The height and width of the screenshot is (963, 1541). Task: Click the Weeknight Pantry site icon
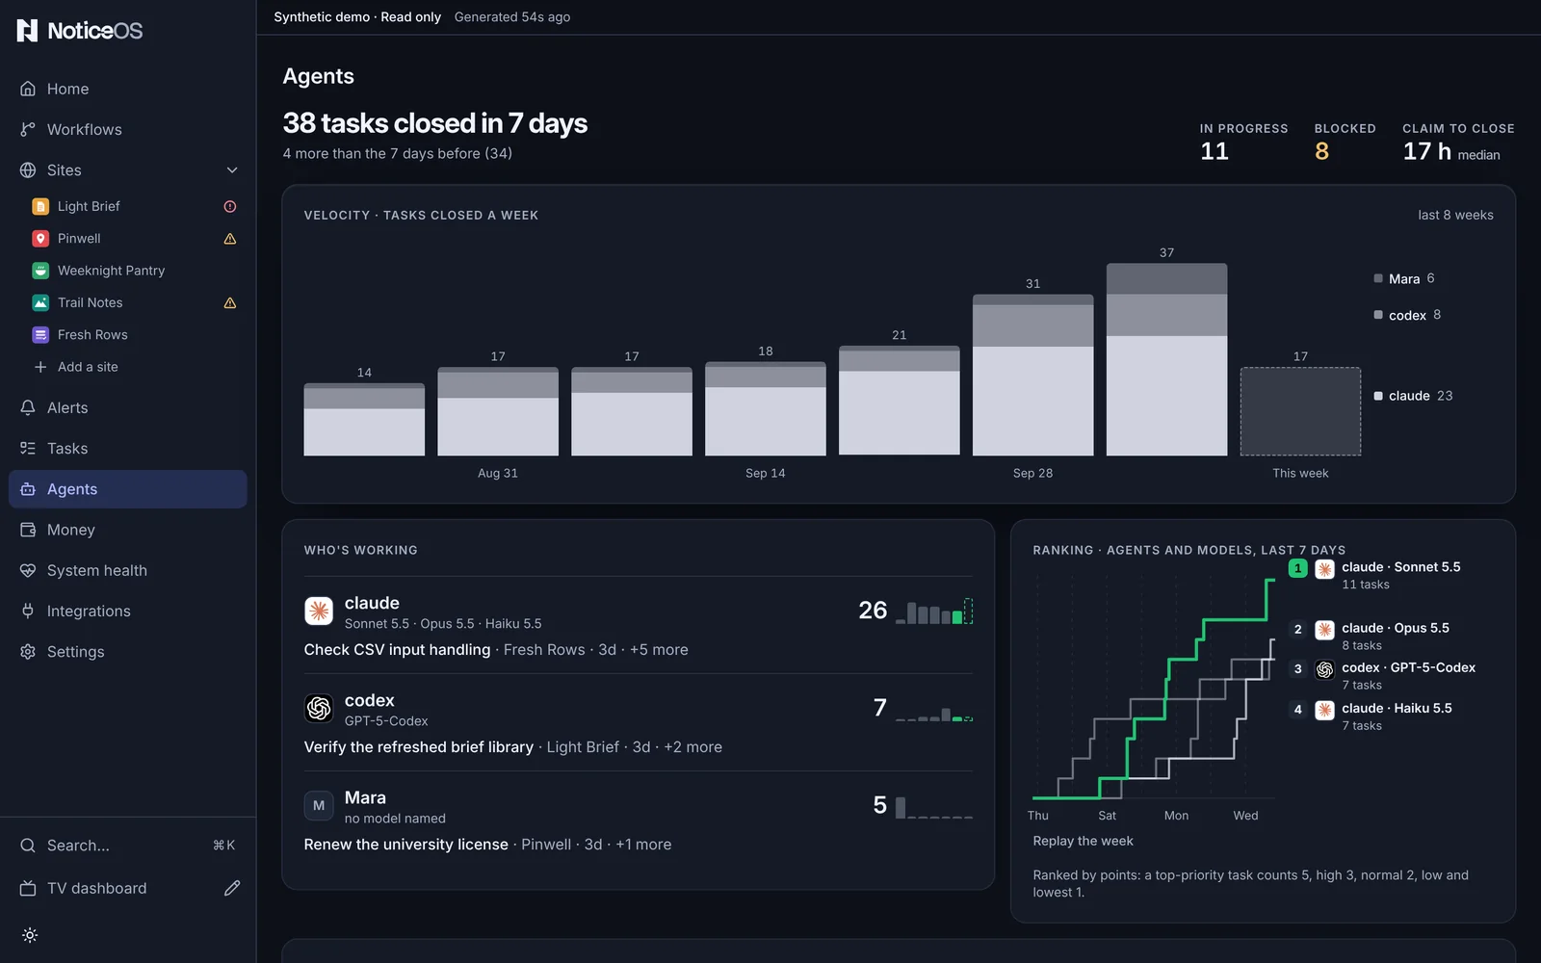[40, 271]
